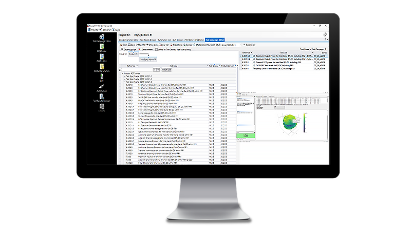This screenshot has height=231, width=411.
Task: Open the Projects dropdown menu
Action: point(95,29)
